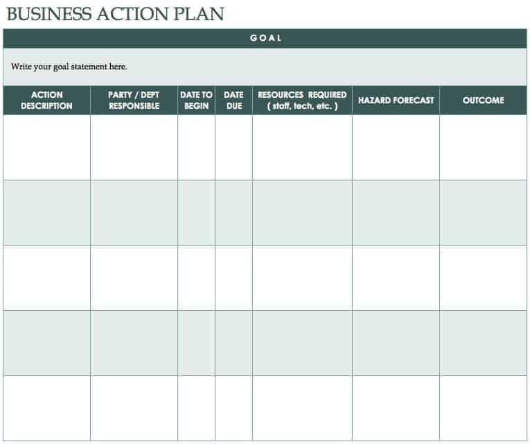Click the Business Action Plan title

pos(115,14)
